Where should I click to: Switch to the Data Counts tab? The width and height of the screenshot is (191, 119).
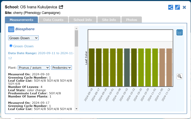click(53, 20)
